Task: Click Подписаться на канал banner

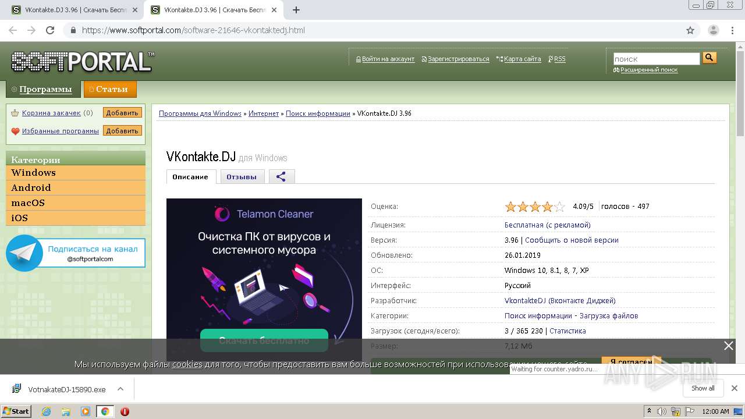Action: pyautogui.click(x=76, y=253)
